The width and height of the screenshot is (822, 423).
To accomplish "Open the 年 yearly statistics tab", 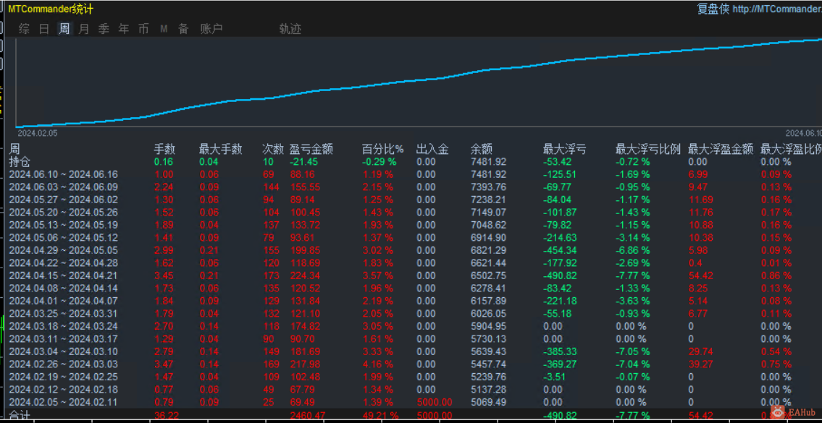I will 124,29.
